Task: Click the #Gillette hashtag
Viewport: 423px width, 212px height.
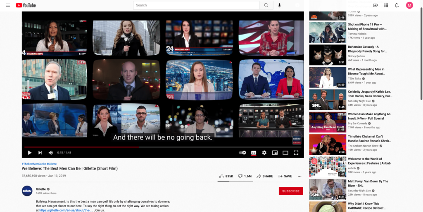Action: (x=52, y=164)
